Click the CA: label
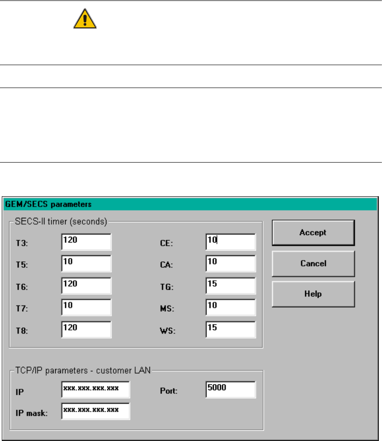The width and height of the screenshot is (382, 441). (167, 265)
